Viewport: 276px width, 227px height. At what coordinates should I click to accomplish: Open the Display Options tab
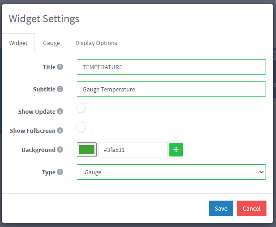coord(96,43)
